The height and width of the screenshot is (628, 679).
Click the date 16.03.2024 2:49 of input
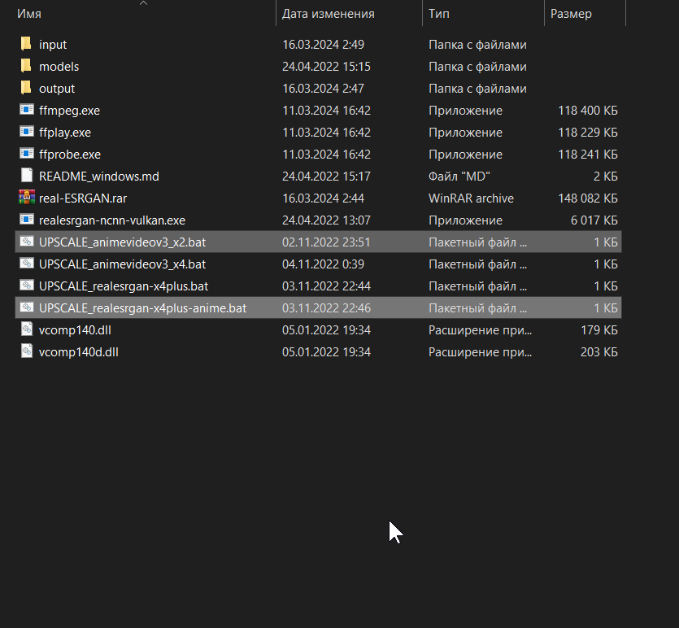pyautogui.click(x=323, y=45)
